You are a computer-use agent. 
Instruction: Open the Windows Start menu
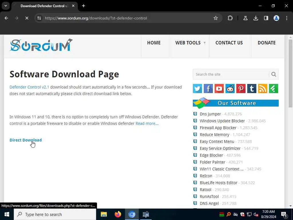point(7,214)
